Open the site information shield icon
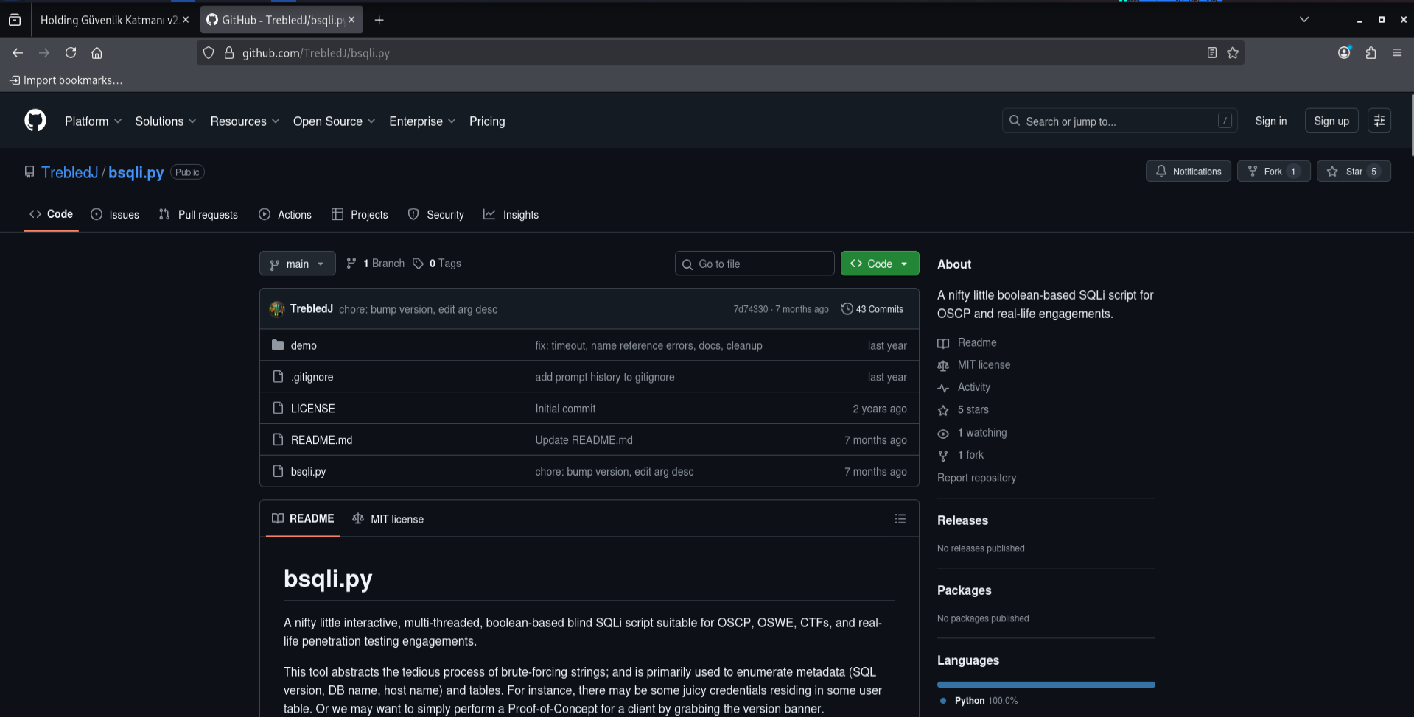Image resolution: width=1414 pixels, height=717 pixels. click(x=209, y=53)
